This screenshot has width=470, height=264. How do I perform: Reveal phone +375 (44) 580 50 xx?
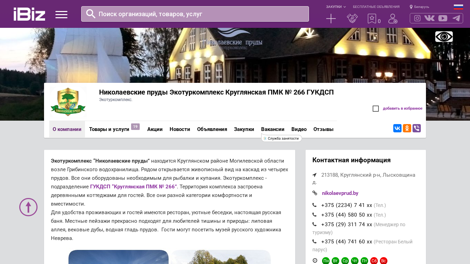click(347, 215)
